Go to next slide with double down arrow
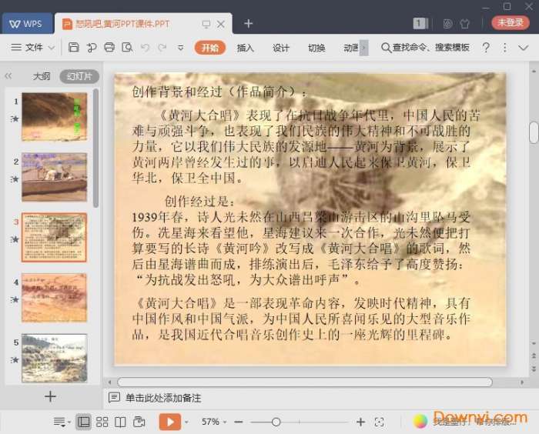 pyautogui.click(x=534, y=369)
